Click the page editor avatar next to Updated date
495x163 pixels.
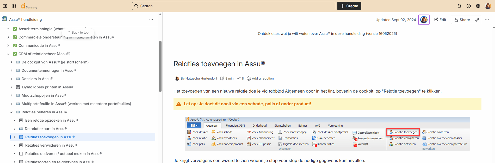pyautogui.click(x=424, y=20)
